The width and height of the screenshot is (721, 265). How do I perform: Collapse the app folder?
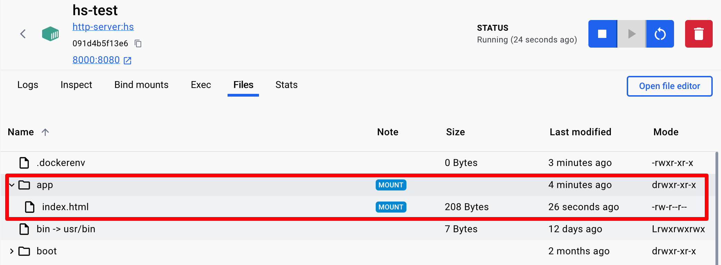(x=12, y=185)
